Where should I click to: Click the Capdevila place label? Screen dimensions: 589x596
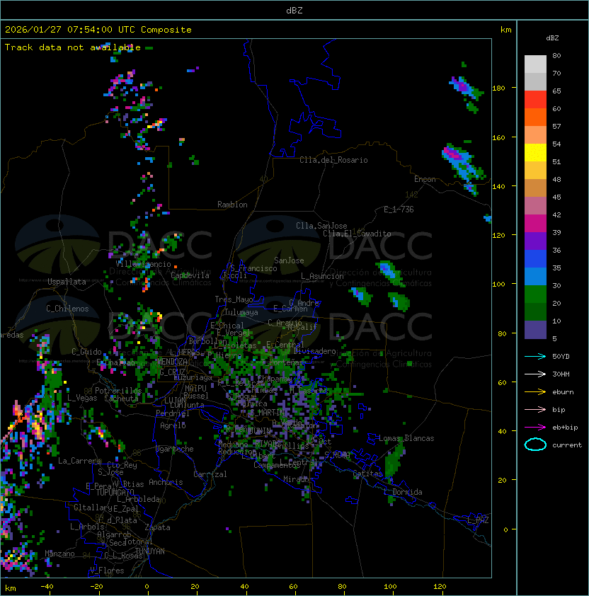tap(190, 275)
